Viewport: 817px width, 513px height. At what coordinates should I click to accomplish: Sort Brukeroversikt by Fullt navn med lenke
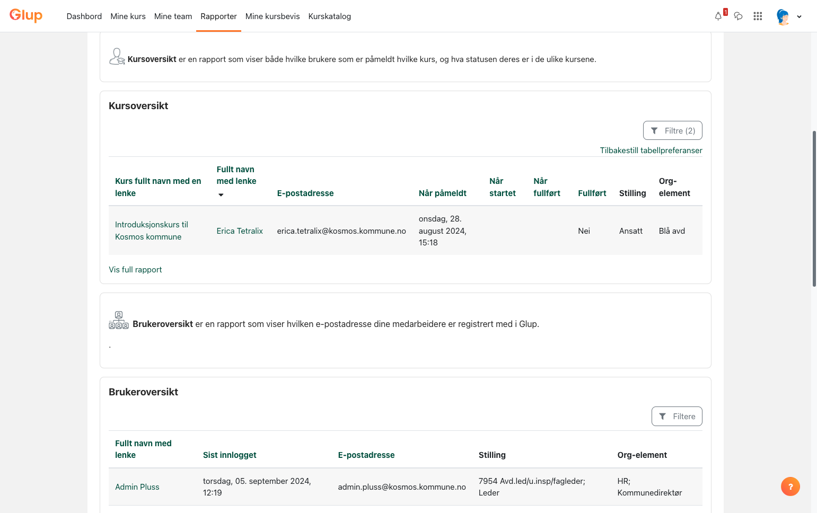143,449
